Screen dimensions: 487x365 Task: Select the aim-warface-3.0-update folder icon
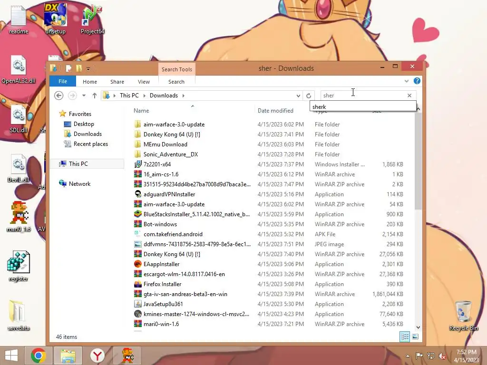(x=137, y=125)
